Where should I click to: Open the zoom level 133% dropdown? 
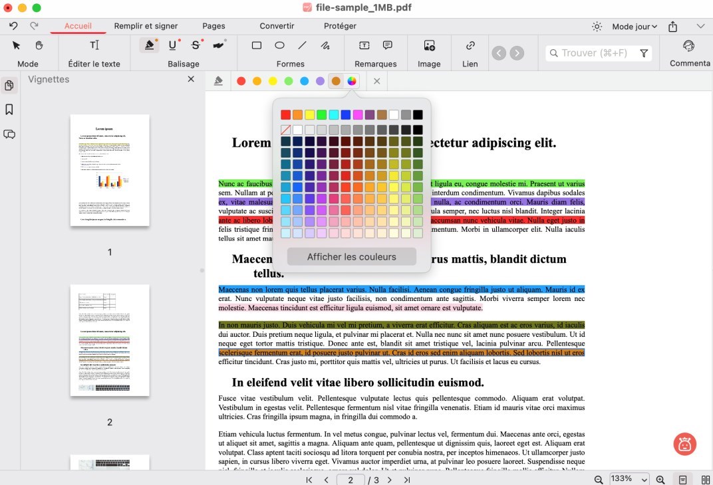628,479
